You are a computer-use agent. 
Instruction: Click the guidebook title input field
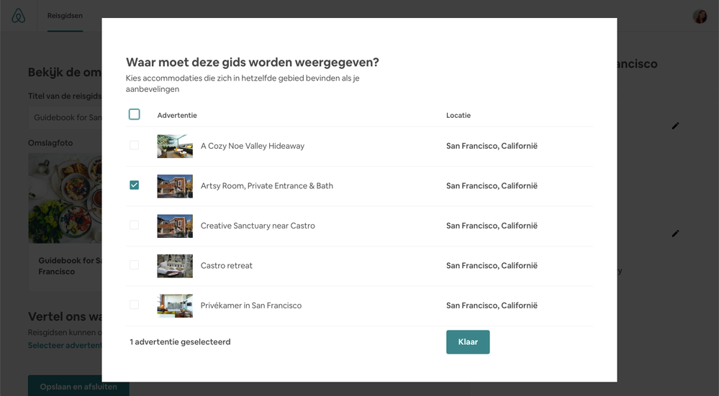(x=66, y=117)
